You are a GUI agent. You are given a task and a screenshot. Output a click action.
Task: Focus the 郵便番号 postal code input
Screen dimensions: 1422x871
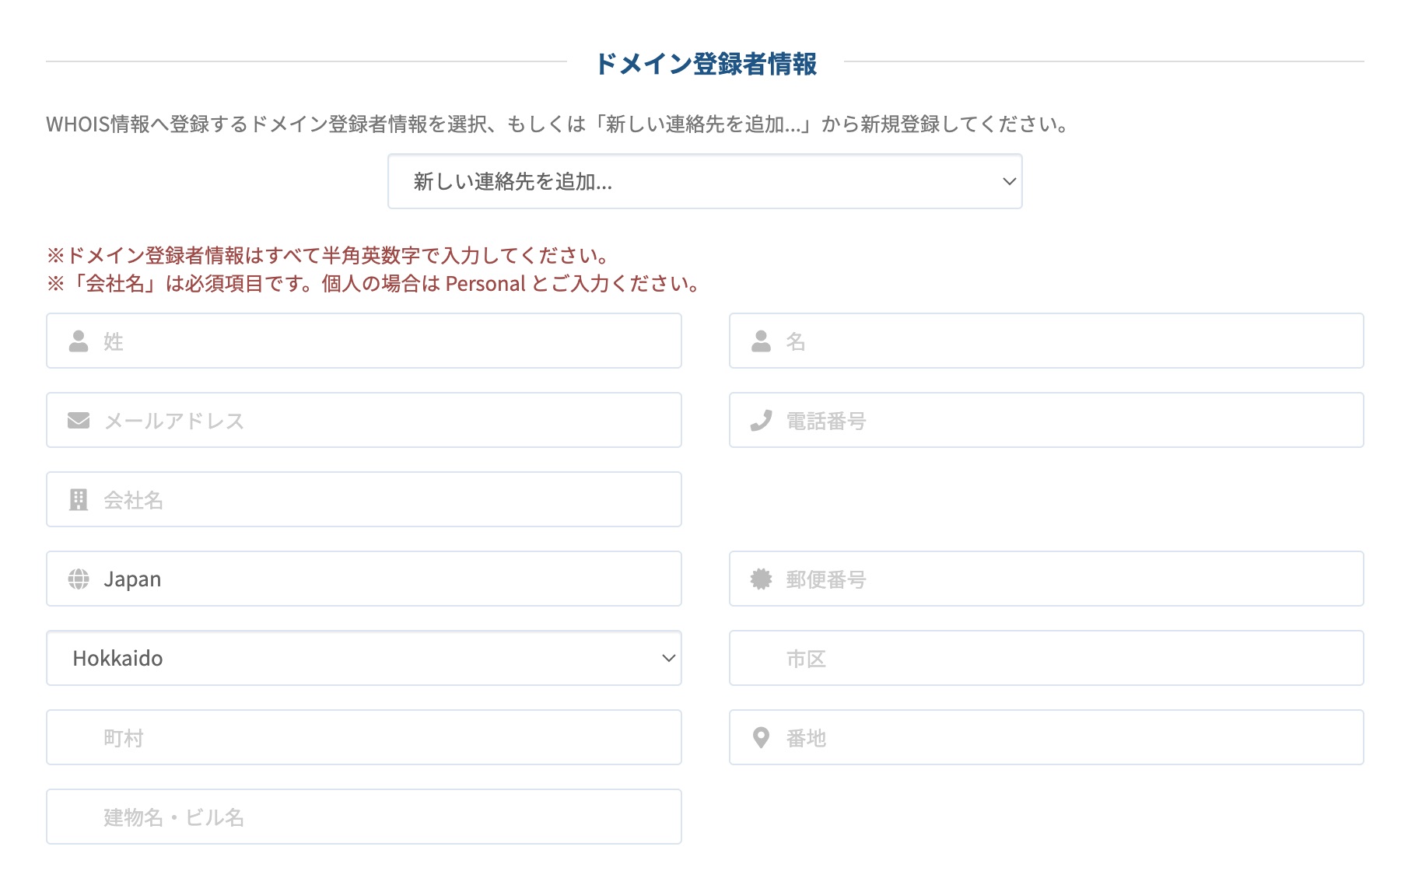1046,579
